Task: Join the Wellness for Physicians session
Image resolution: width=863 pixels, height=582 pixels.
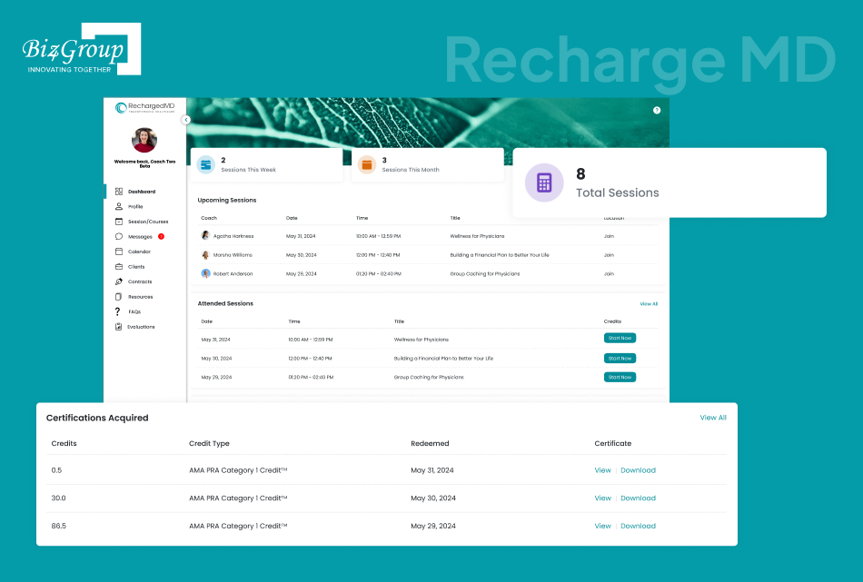Action: (x=609, y=236)
